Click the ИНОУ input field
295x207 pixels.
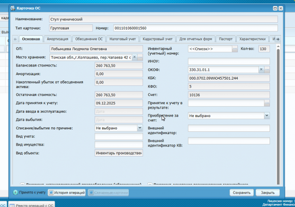pyautogui.click(x=229, y=61)
